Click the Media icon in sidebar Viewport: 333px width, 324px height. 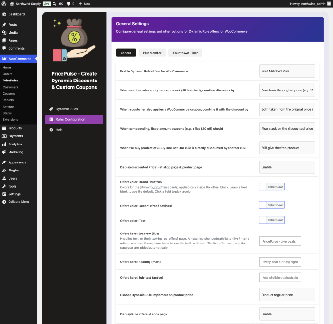coord(4,32)
